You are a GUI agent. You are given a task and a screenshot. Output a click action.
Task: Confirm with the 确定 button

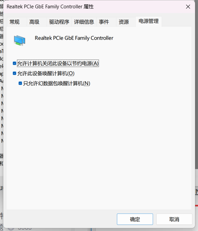coord(135,219)
